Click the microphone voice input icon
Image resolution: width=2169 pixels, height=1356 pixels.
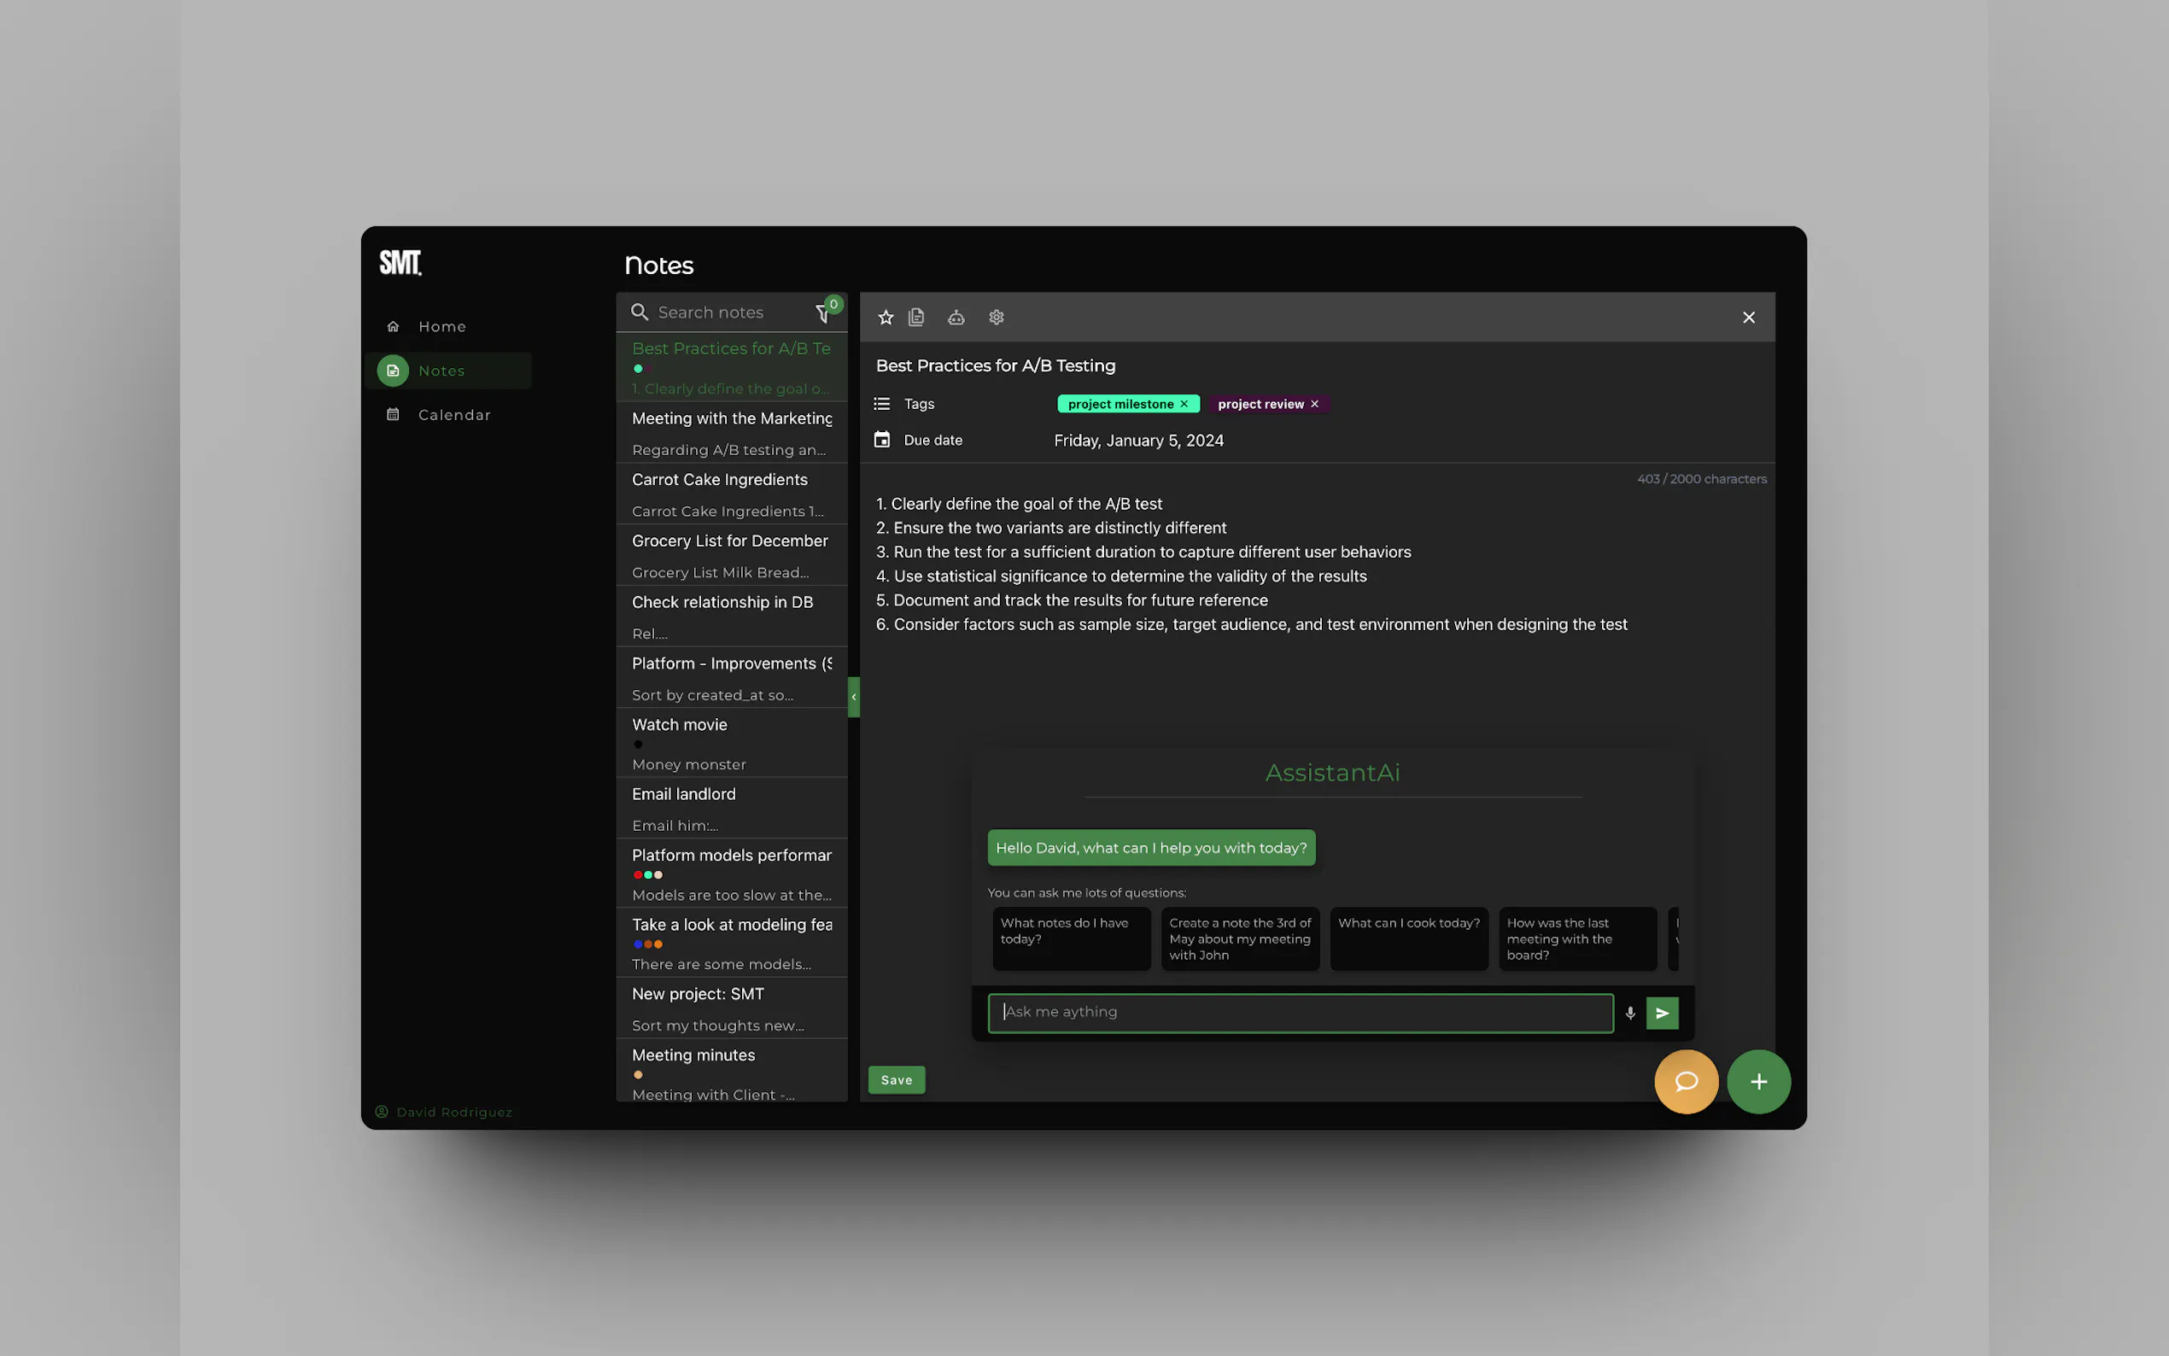coord(1630,1013)
